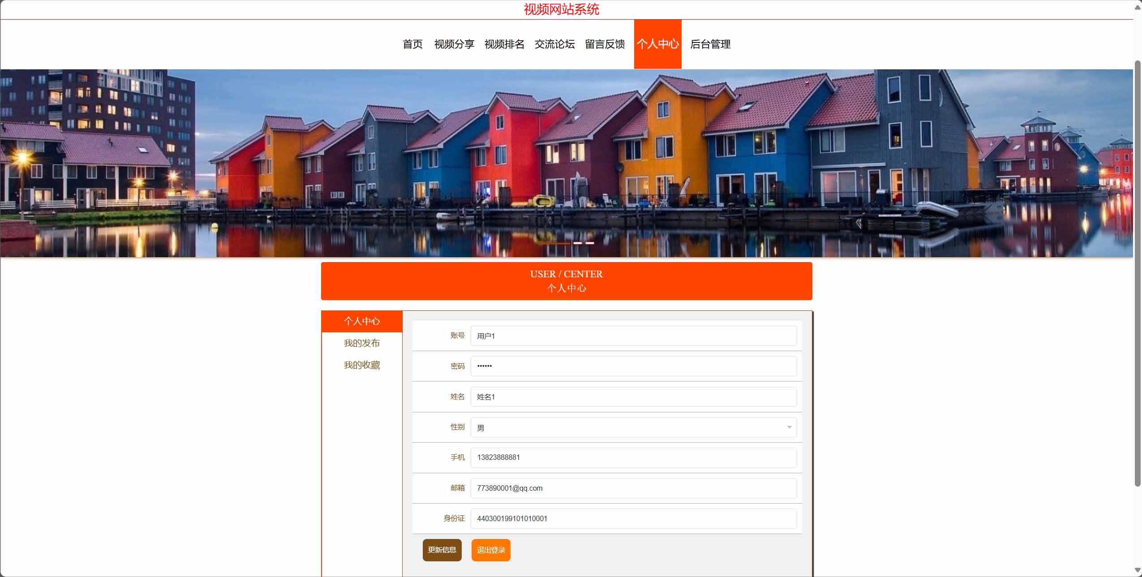Click the 退出登录 button
This screenshot has width=1142, height=577.
pos(491,550)
